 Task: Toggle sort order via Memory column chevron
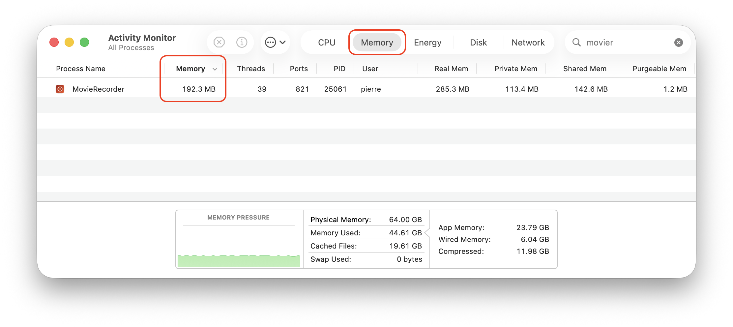coord(215,69)
